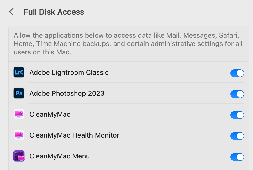Click the blank header area right of title
Viewport: 253px width, 170px height.
(168, 12)
